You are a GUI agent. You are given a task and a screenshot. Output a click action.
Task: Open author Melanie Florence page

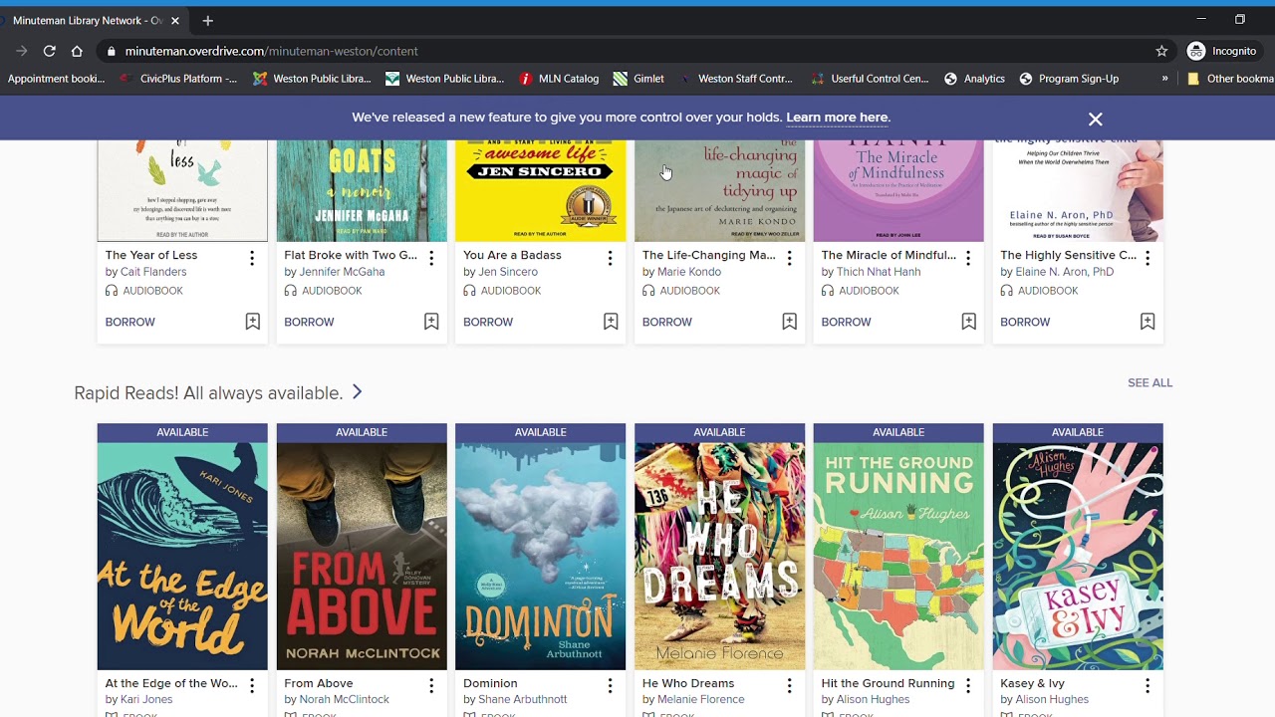(x=701, y=699)
